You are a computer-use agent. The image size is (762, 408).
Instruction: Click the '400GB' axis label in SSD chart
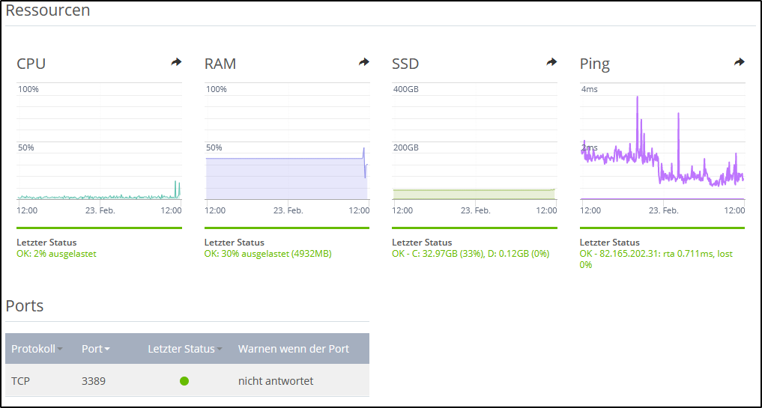point(406,89)
